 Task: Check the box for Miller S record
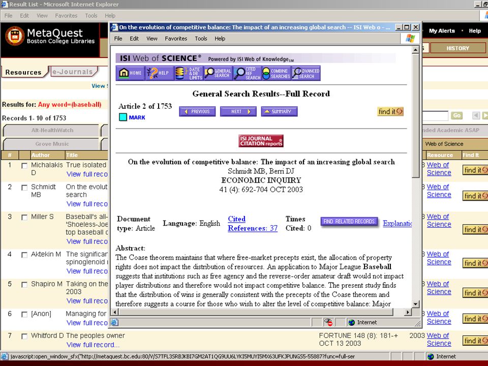pos(24,218)
